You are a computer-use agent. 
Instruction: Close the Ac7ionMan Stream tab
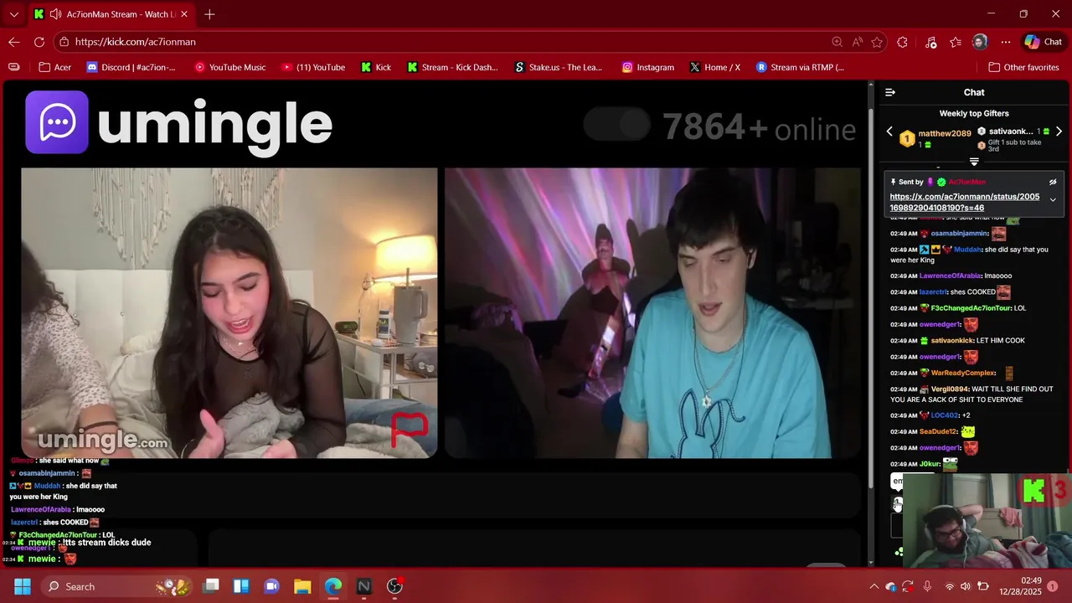pos(183,14)
